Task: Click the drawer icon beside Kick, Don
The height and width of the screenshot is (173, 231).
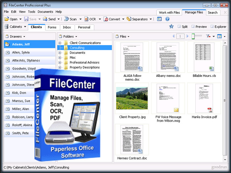Action: pyautogui.click(x=7, y=93)
